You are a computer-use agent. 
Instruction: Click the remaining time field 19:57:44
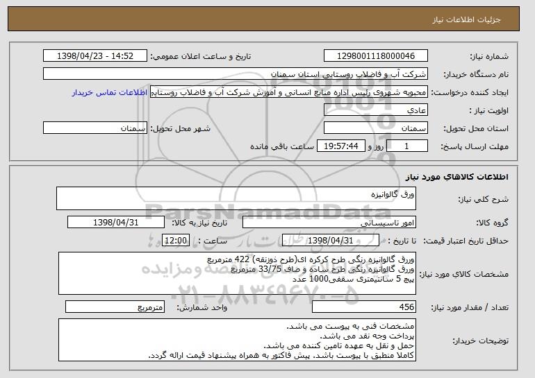341,146
